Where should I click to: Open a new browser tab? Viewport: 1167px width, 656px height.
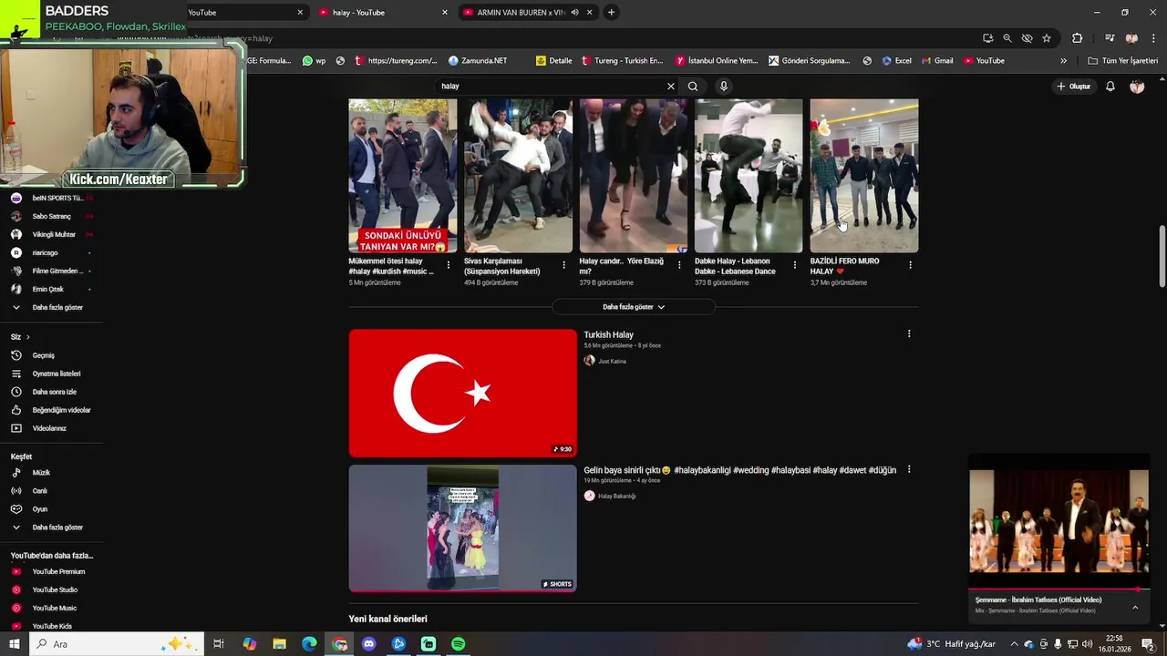(x=611, y=13)
